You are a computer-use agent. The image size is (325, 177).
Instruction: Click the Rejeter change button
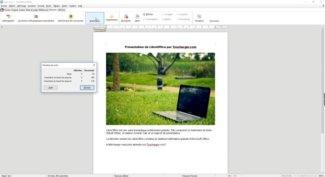point(166,19)
